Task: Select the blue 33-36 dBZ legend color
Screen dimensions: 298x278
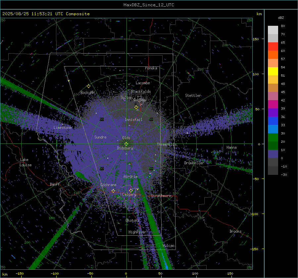Action: [x=273, y=121]
